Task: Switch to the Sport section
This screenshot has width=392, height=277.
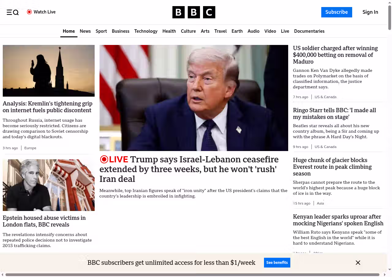Action: 101,31
